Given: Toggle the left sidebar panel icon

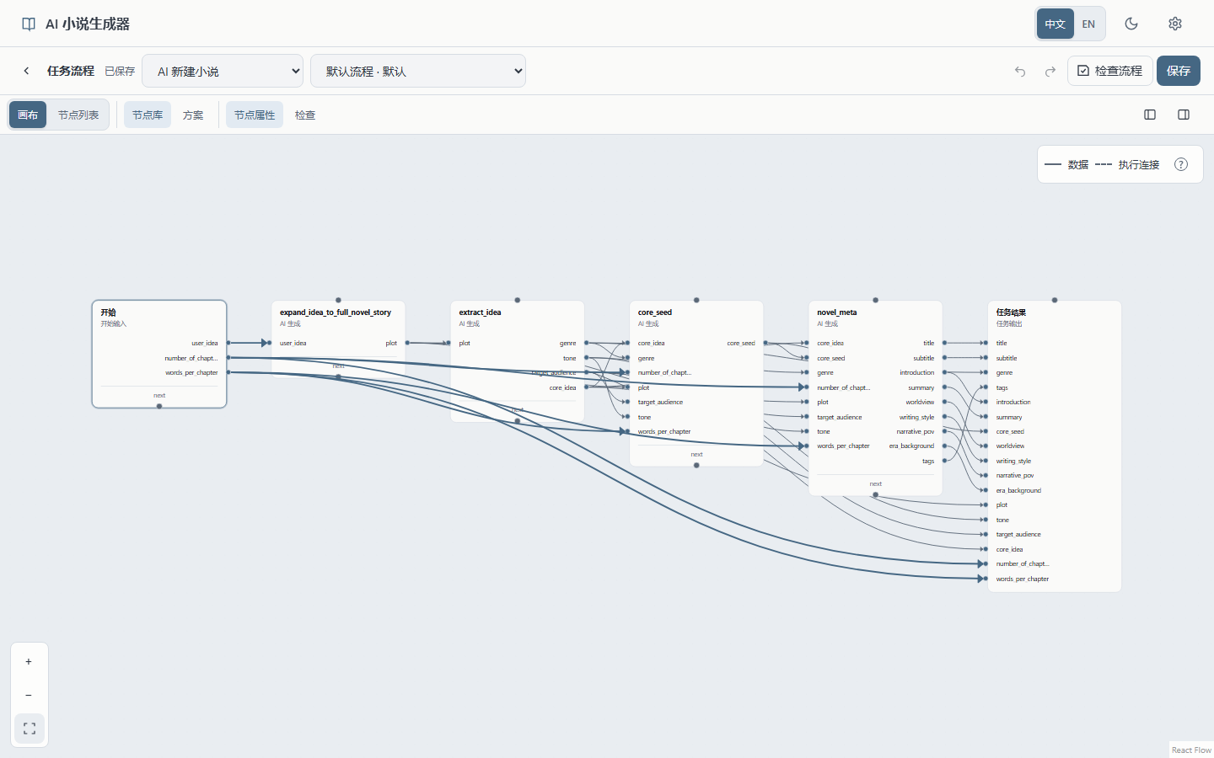Looking at the screenshot, I should click(x=1150, y=115).
